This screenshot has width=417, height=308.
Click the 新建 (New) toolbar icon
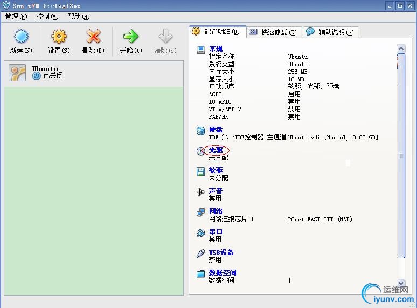pos(21,36)
